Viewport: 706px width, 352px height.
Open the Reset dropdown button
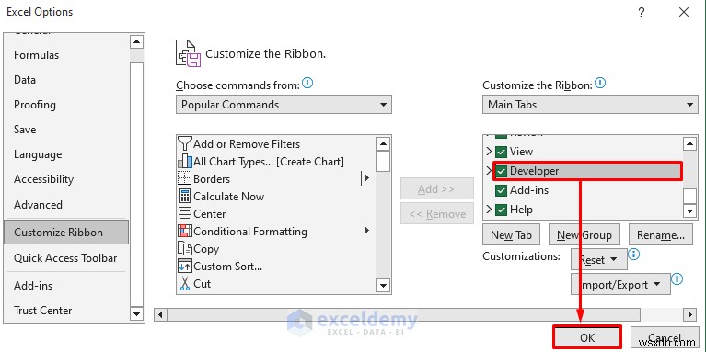tap(599, 259)
